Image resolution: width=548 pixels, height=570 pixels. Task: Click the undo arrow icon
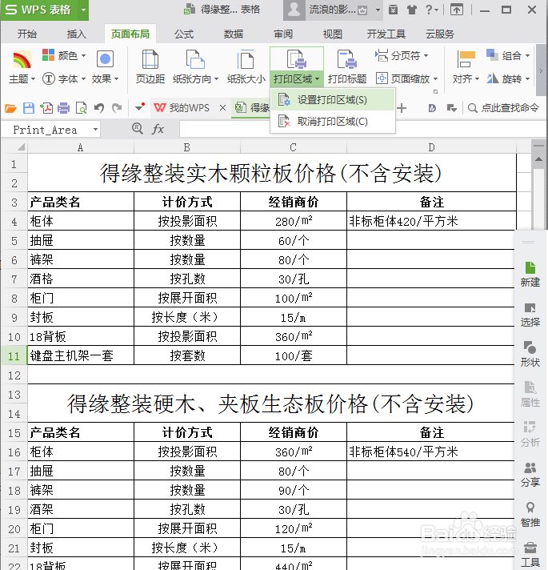(98, 108)
